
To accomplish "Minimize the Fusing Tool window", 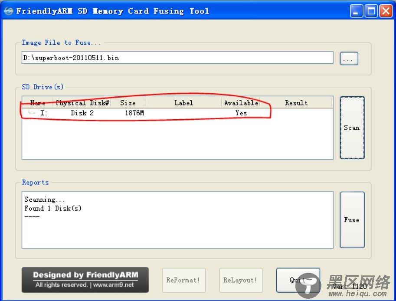I will (356, 11).
